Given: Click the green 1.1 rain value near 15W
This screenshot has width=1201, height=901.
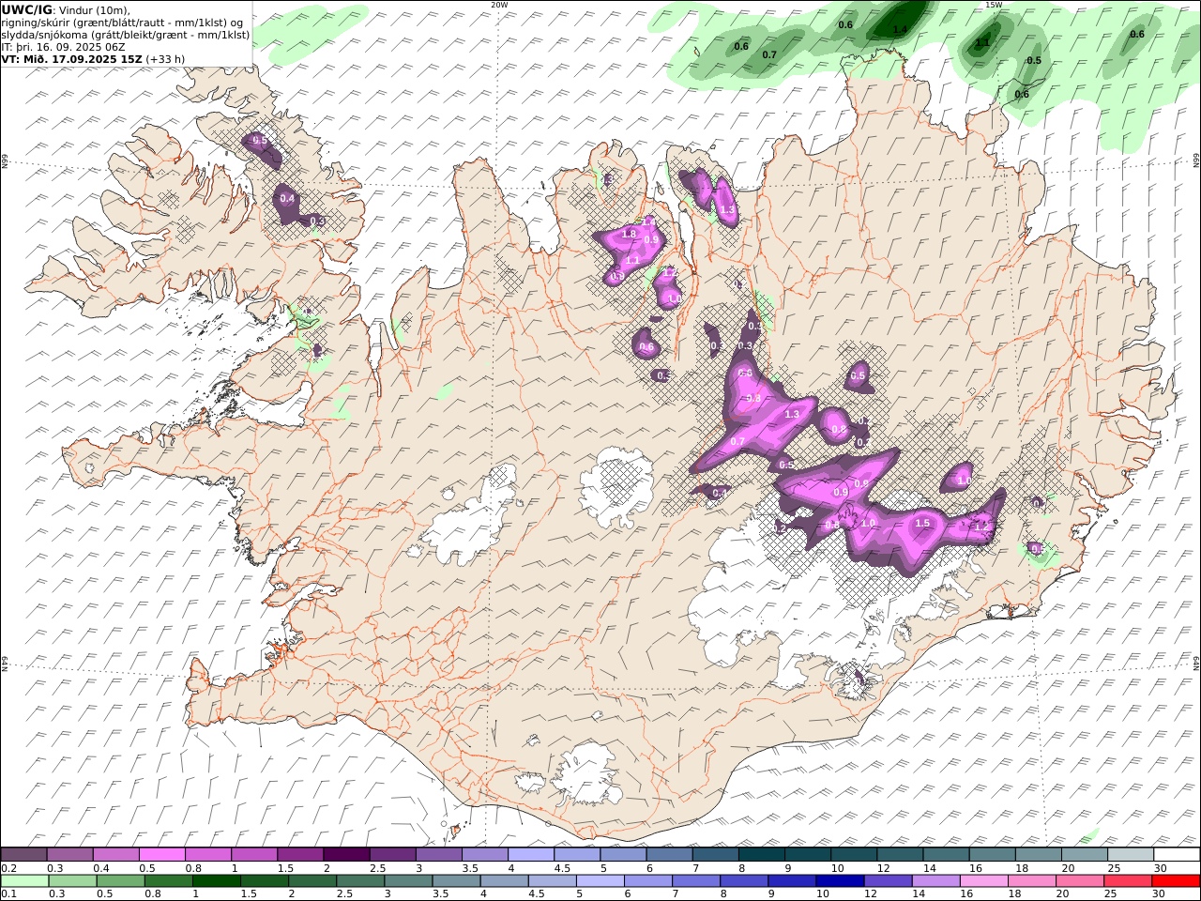Looking at the screenshot, I should point(982,43).
